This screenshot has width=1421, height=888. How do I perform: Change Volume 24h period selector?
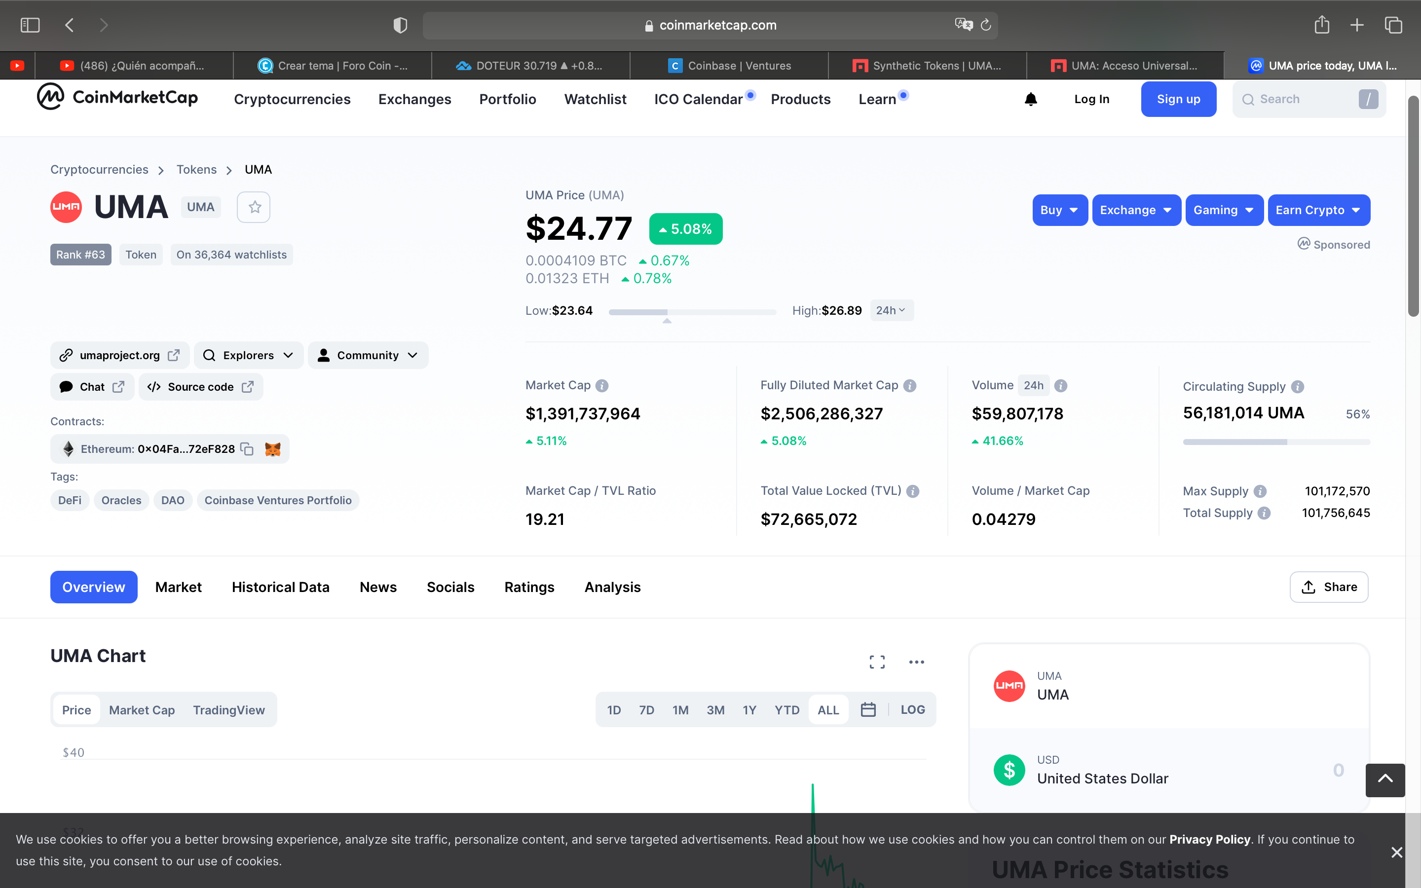[x=1034, y=385]
